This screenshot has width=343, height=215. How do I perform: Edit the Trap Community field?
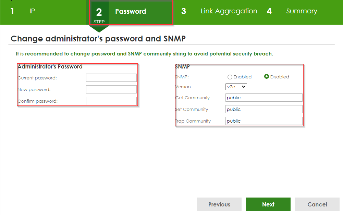[x=264, y=121]
